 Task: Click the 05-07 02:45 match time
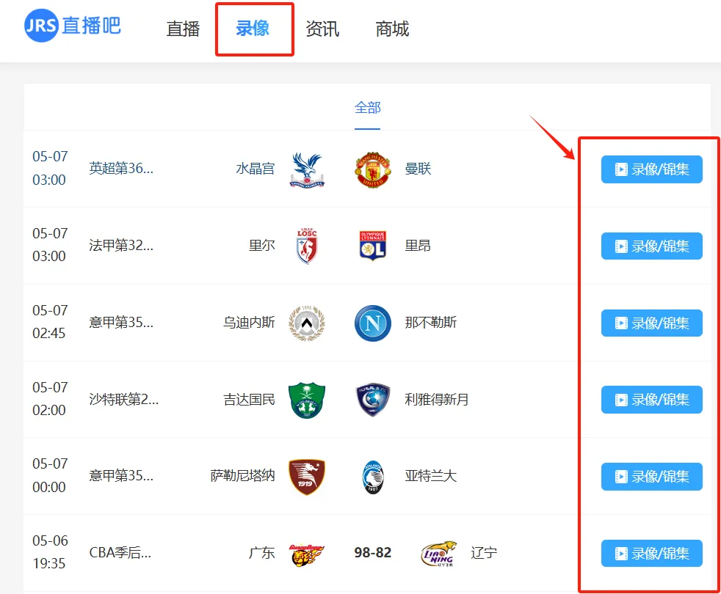coord(50,322)
